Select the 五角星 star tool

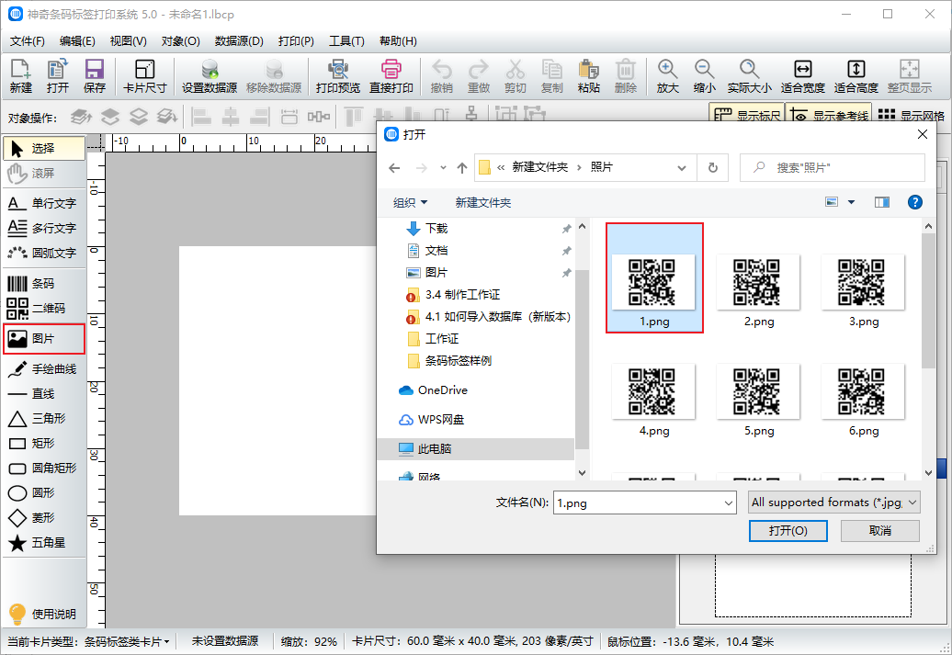(44, 543)
